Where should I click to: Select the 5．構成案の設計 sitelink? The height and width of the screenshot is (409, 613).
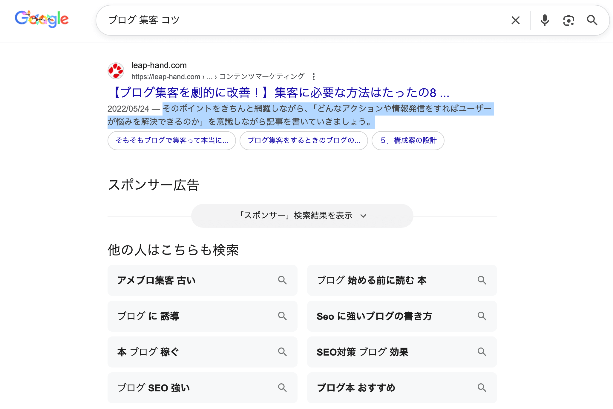click(x=408, y=141)
